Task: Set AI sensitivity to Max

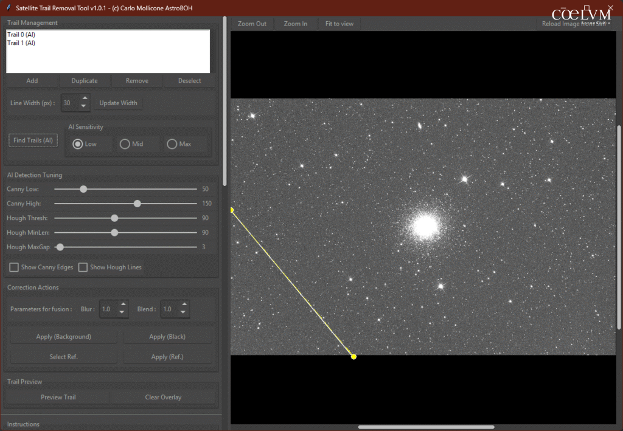Action: coord(172,144)
